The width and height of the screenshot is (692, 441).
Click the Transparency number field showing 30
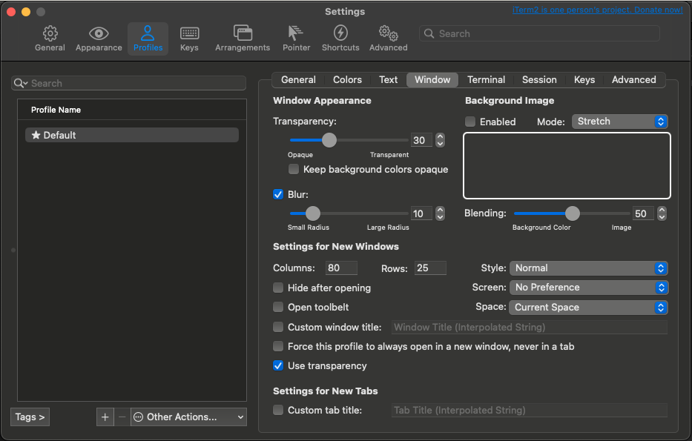tap(421, 140)
